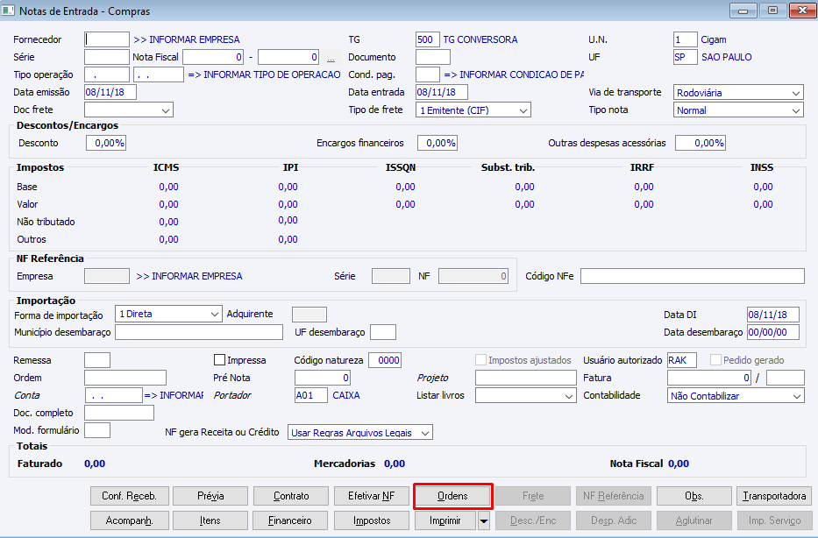The width and height of the screenshot is (818, 538).
Task: Open the Tipo nota dropdown
Action: 738,110
